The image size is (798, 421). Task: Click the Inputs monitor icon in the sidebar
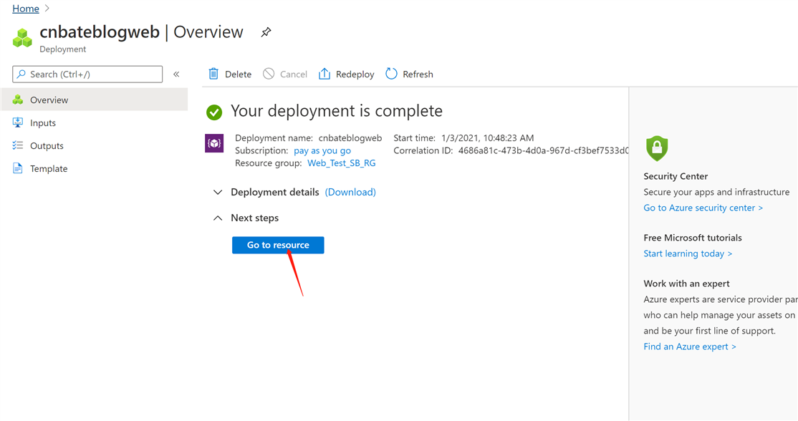18,122
